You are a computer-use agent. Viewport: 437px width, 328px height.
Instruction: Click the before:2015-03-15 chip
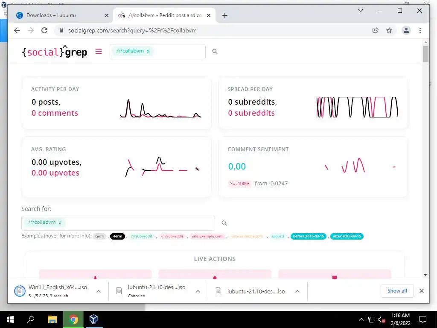(x=309, y=236)
